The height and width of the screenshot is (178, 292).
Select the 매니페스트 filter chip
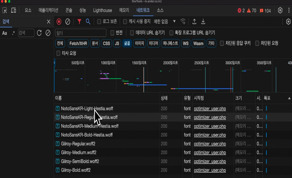click(171, 43)
